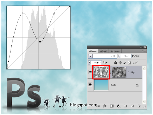
Task: Click the lock image pixels brush icon
Action: point(125,63)
